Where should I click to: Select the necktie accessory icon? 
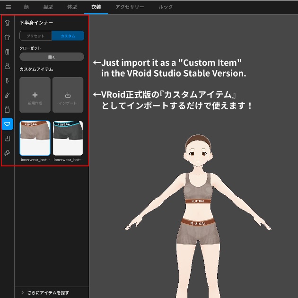pos(8,81)
